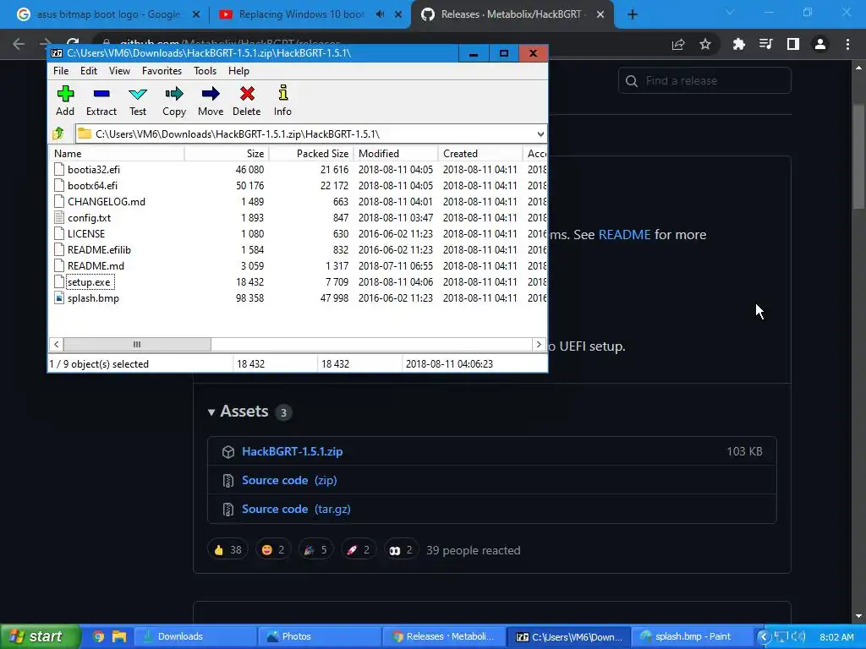
Task: Click the rocket reaction
Action: pos(359,549)
